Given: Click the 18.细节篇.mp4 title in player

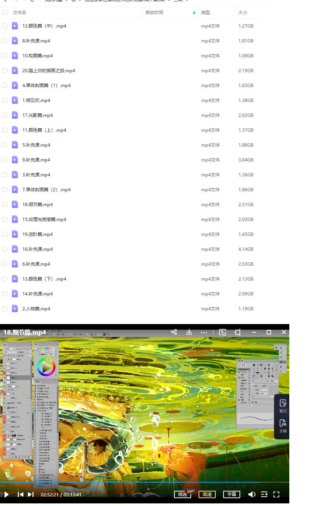Looking at the screenshot, I should pos(25,332).
